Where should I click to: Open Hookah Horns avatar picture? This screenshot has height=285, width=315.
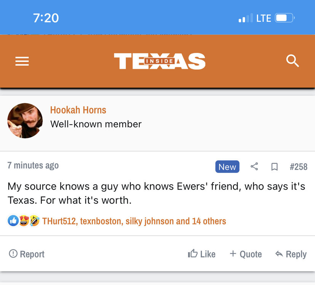pyautogui.click(x=25, y=121)
